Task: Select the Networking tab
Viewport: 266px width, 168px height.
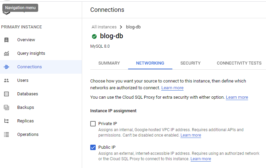Action: (150, 63)
